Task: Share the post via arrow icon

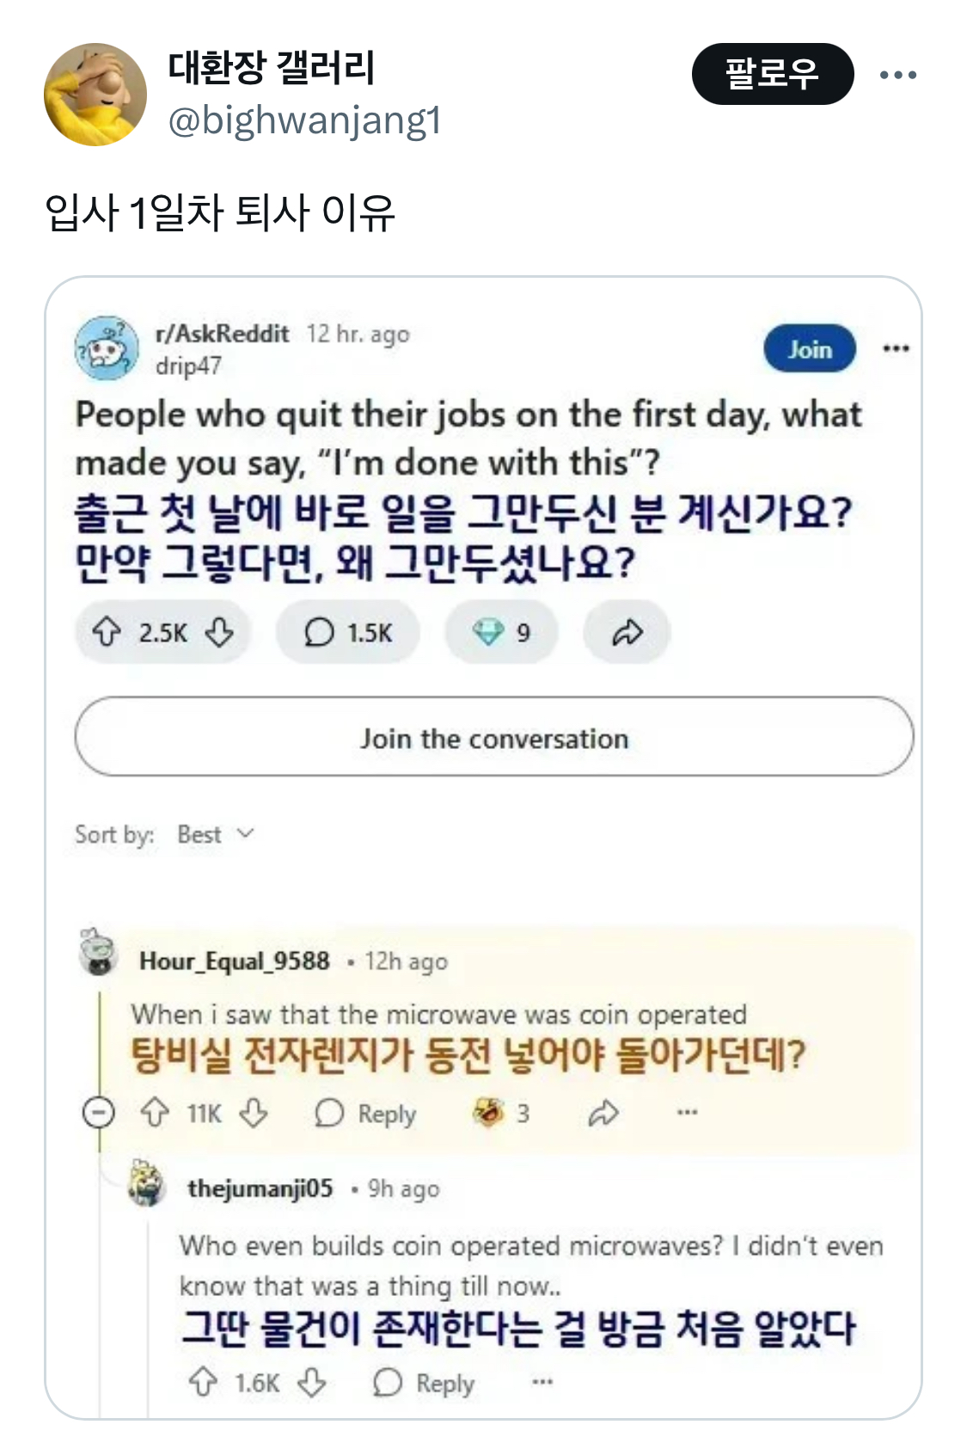Action: 627,632
